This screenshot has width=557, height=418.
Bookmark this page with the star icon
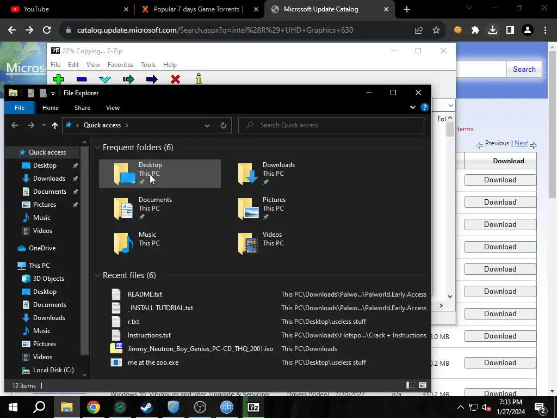[x=436, y=30]
